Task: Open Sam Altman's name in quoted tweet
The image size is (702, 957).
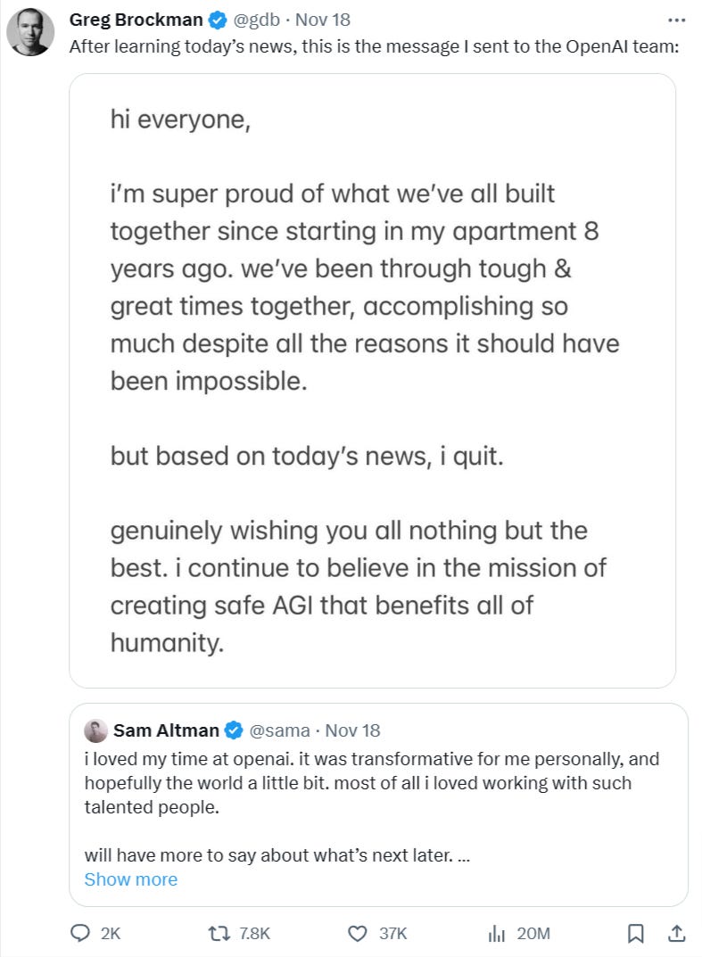Action: (166, 730)
